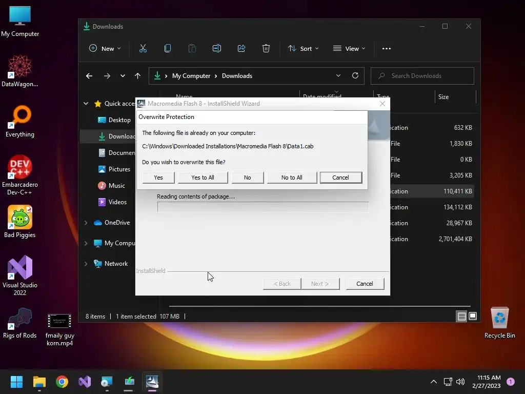The height and width of the screenshot is (394, 525).
Task: Open File Explorer from taskbar
Action: point(39,382)
